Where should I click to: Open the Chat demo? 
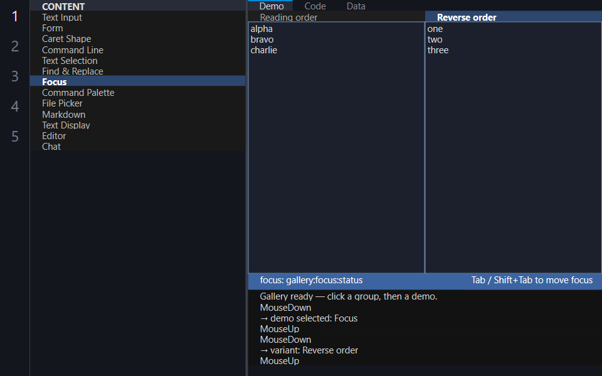[137, 147]
